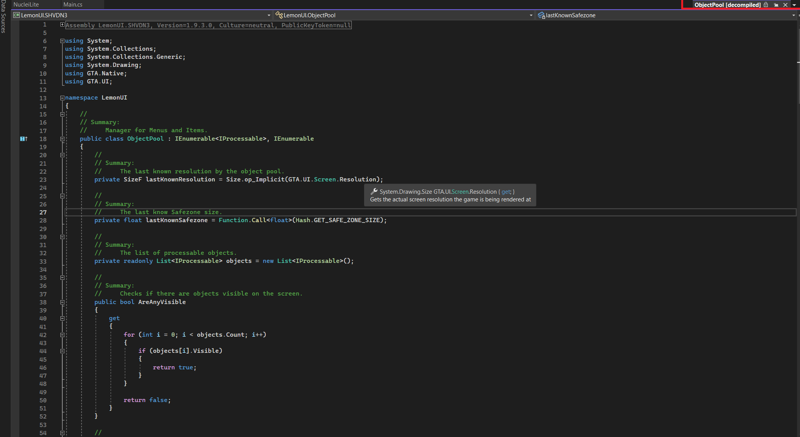The width and height of the screenshot is (800, 437).
Task: Click the read-only lock icon on ObjectPool tab
Action: pos(766,5)
